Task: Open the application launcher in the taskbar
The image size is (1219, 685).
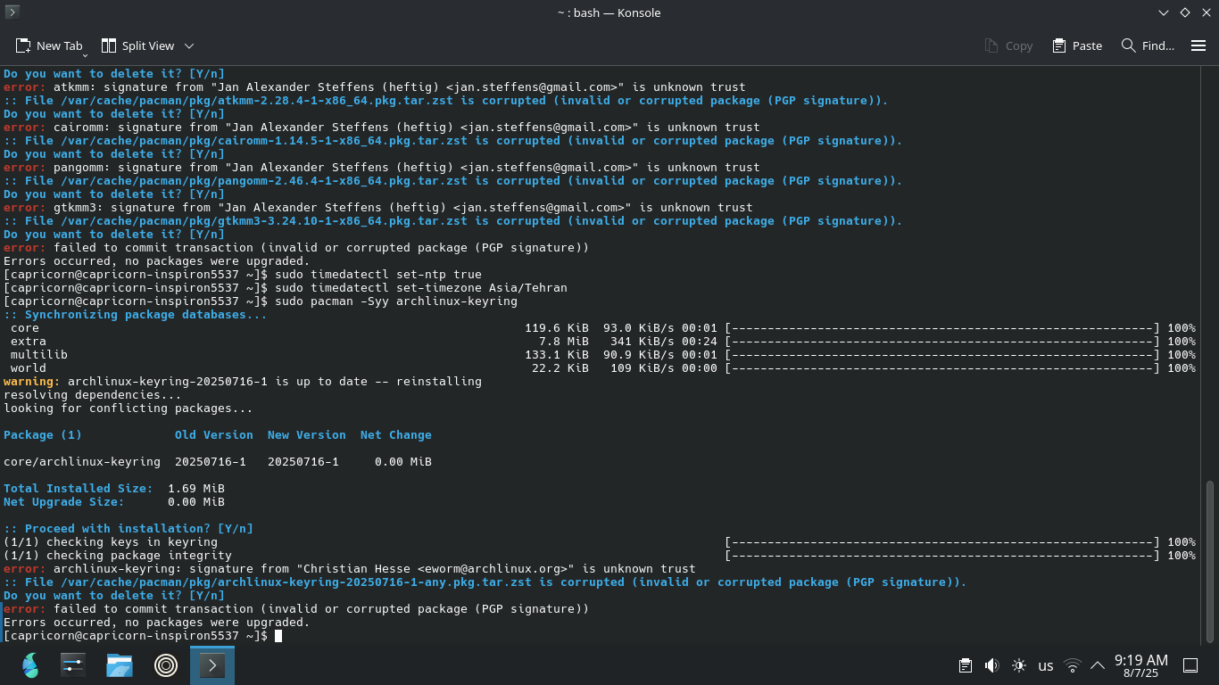Action: coord(30,665)
